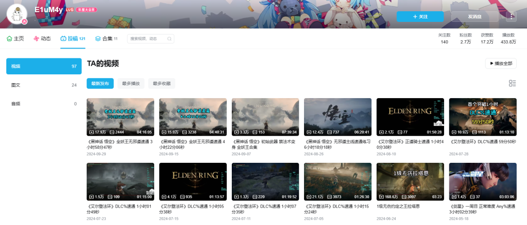Open title 1级无伤约定之王拉塔恩

pos(398,207)
